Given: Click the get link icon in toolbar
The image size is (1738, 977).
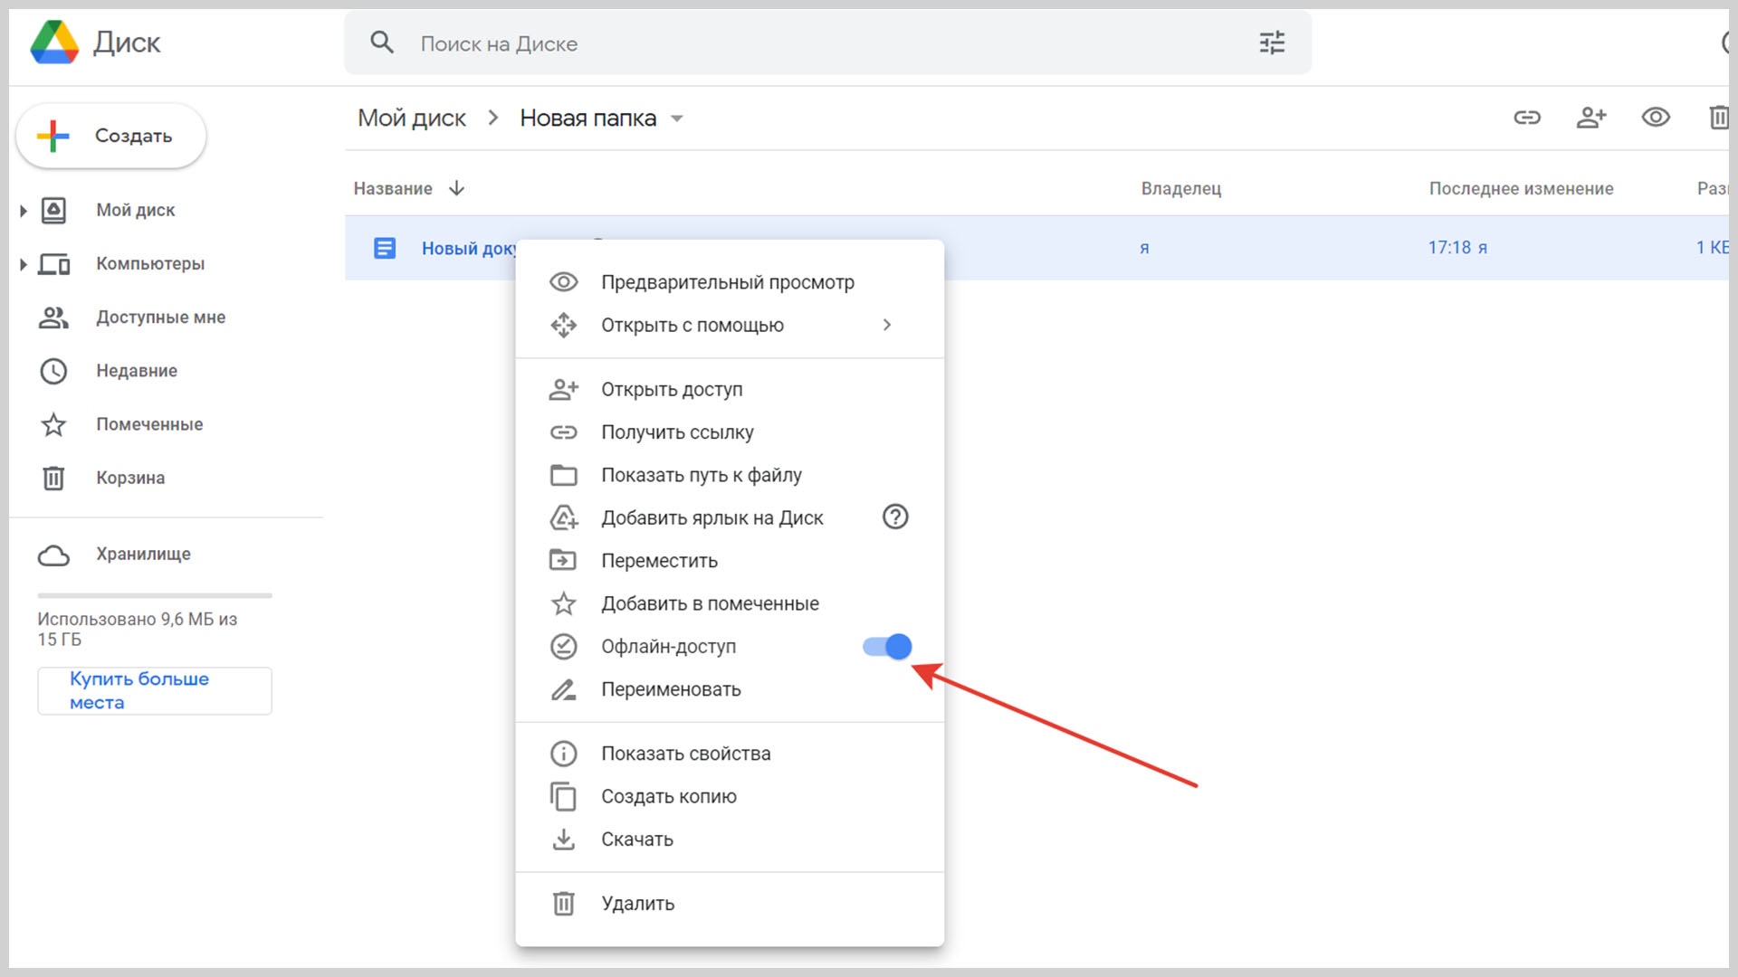Looking at the screenshot, I should point(1527,118).
